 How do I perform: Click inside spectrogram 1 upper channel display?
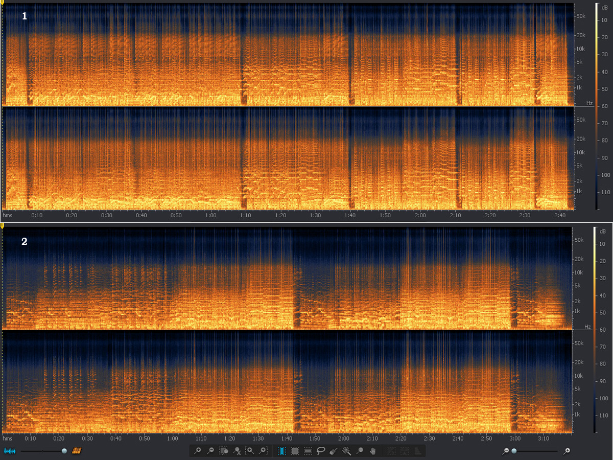(289, 55)
